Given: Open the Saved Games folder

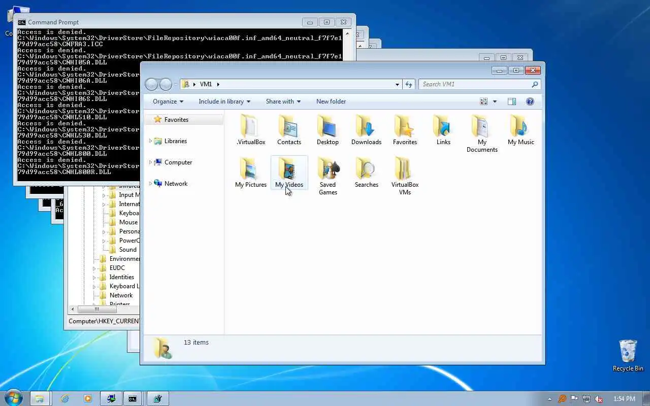Looking at the screenshot, I should click(328, 177).
